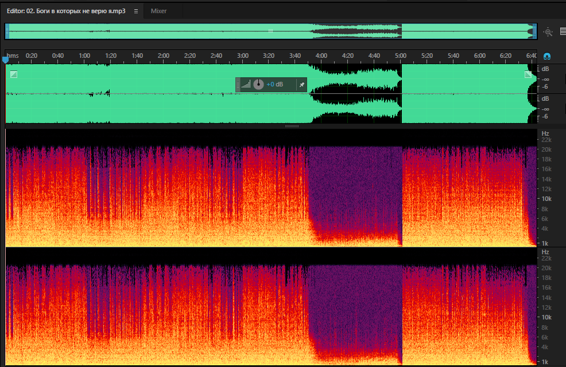Click the 6:20 mark on the ruler
Screen dimensions: 566x367
[506, 56]
